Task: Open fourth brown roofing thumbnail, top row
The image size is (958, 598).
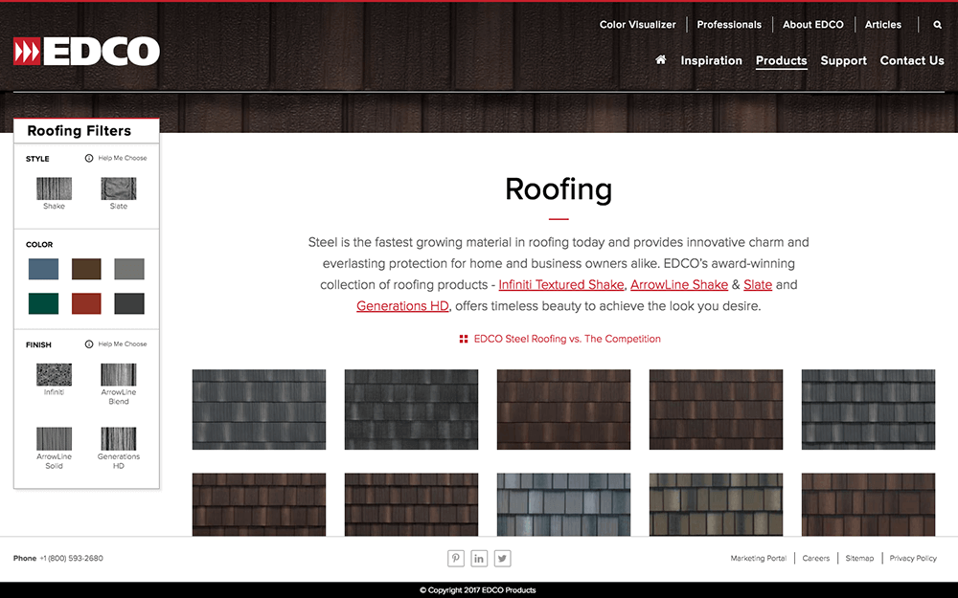Action: 716,410
